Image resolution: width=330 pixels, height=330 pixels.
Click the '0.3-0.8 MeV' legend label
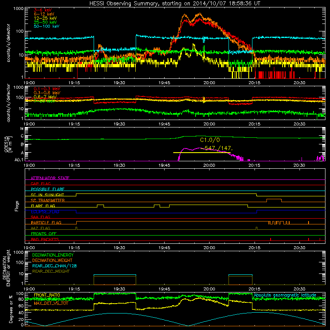pyautogui.click(x=47, y=93)
